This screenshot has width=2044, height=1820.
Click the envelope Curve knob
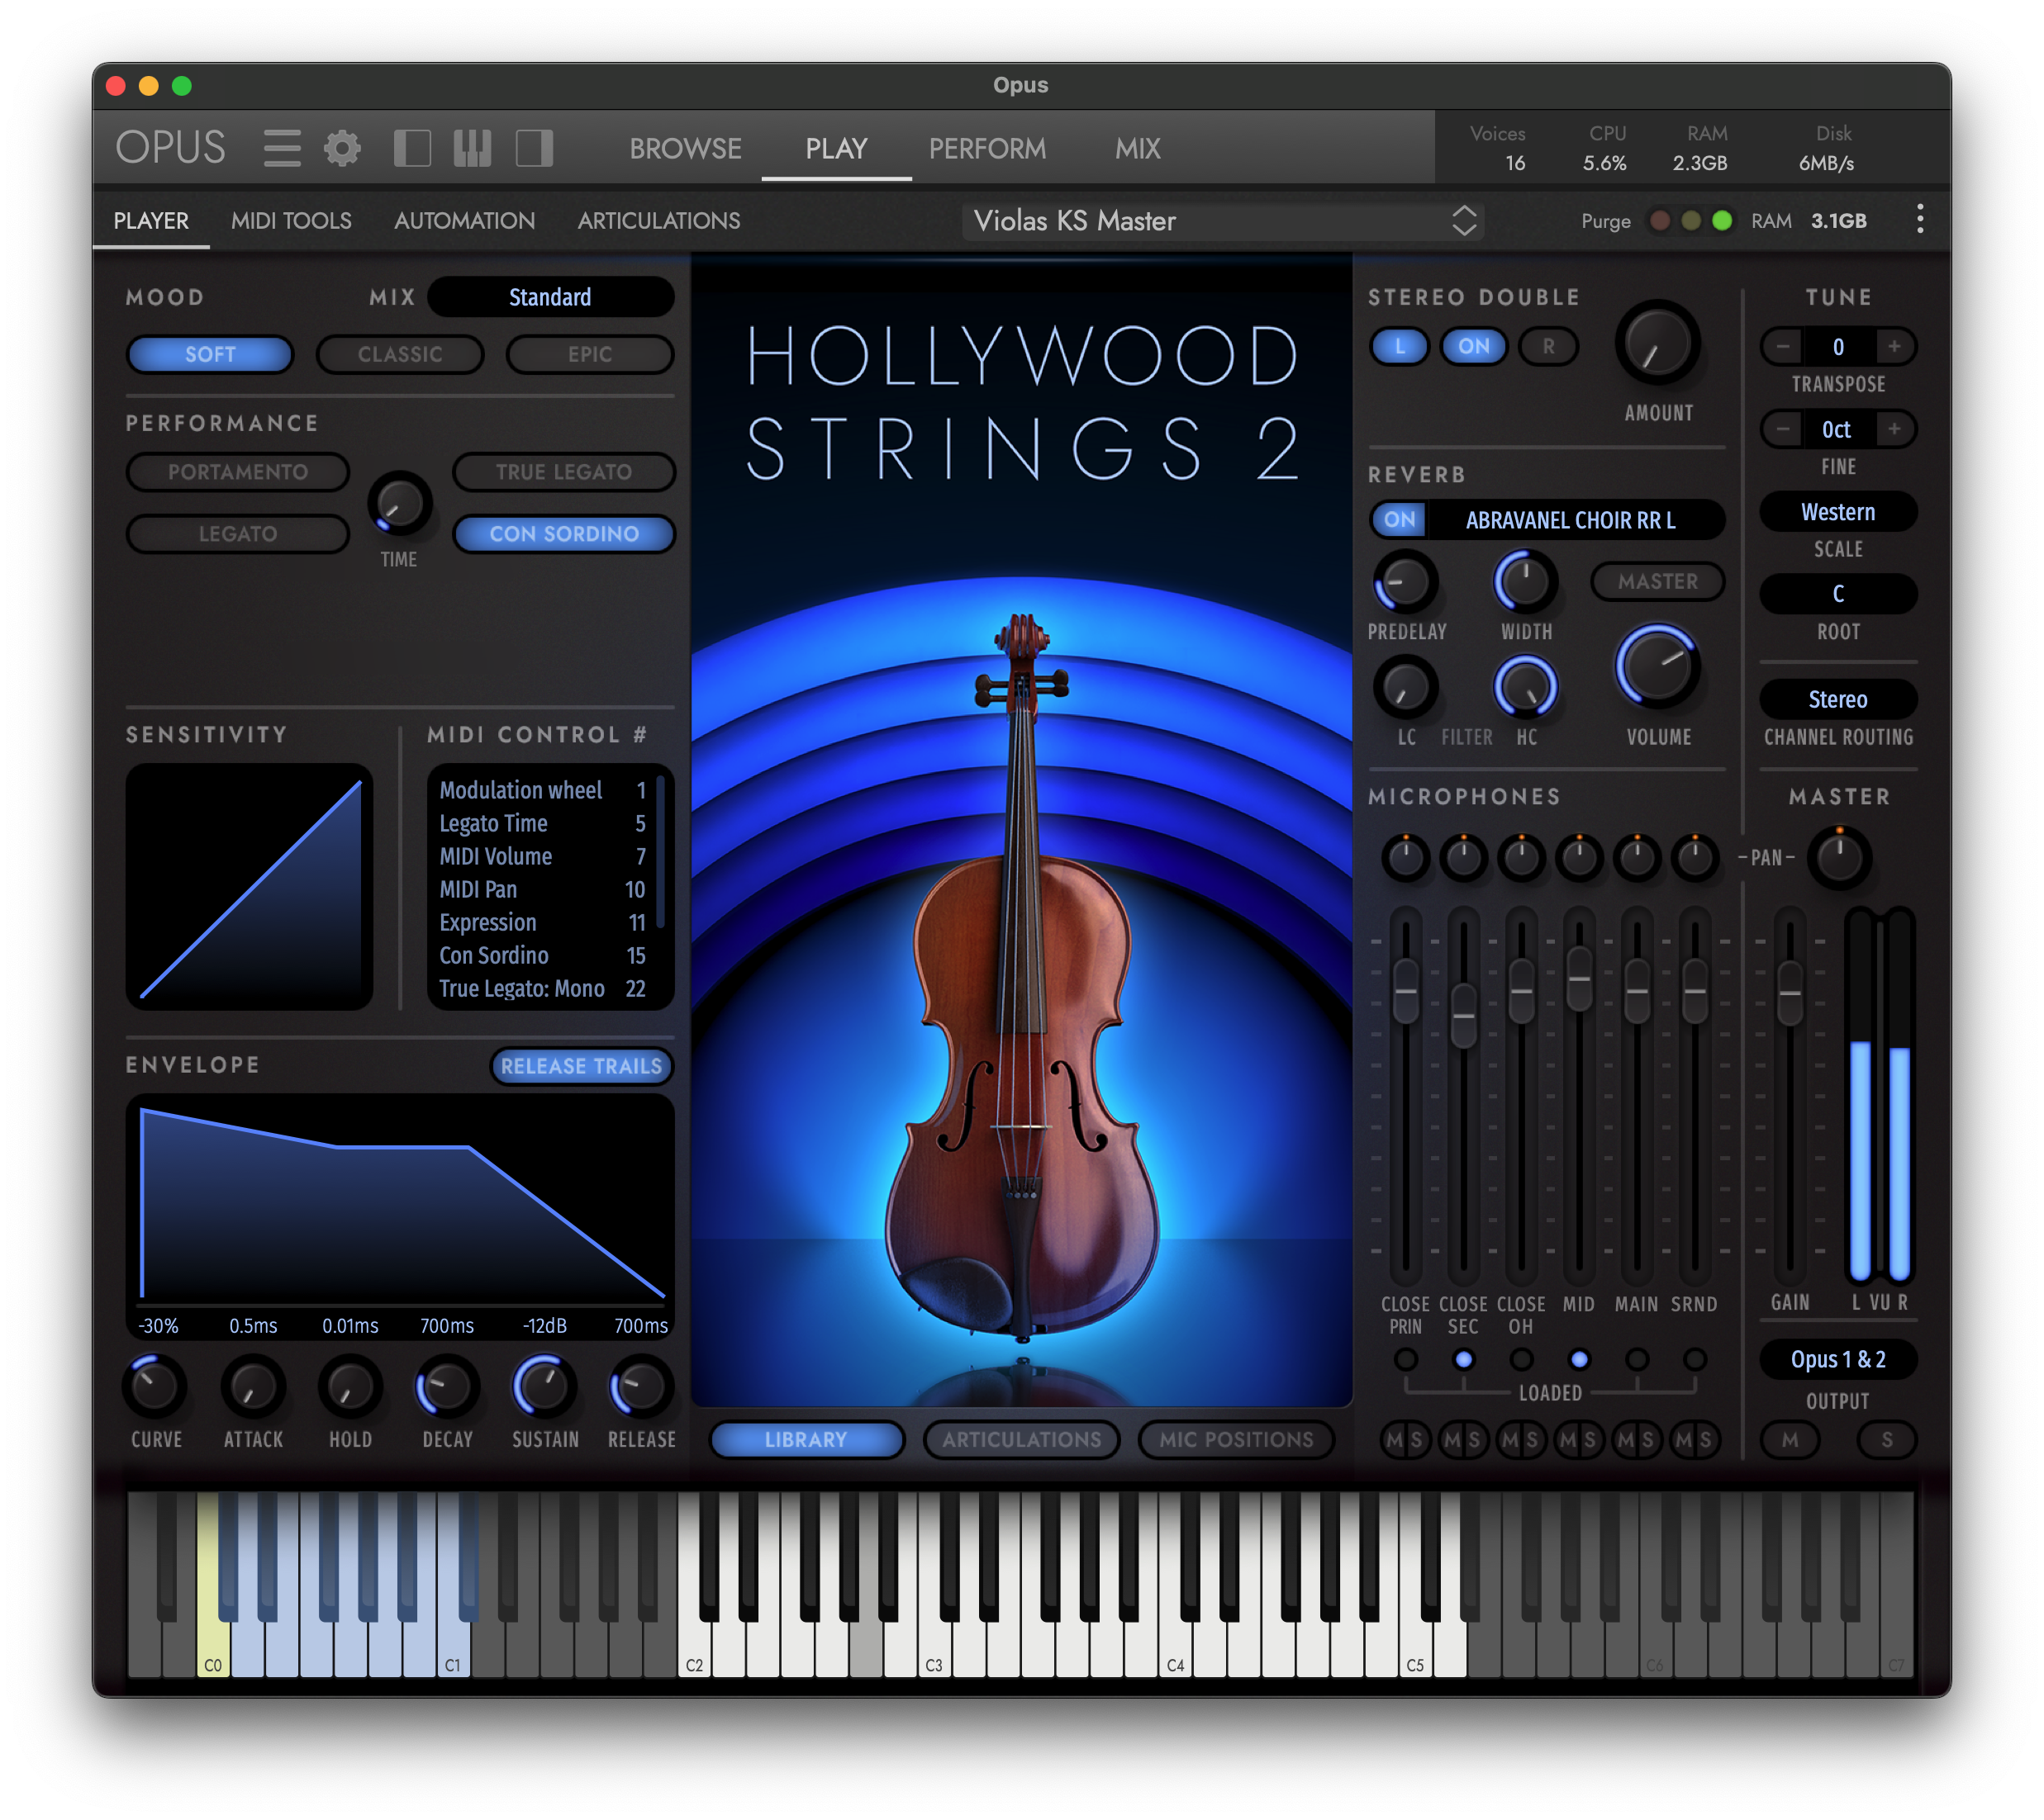coord(155,1387)
